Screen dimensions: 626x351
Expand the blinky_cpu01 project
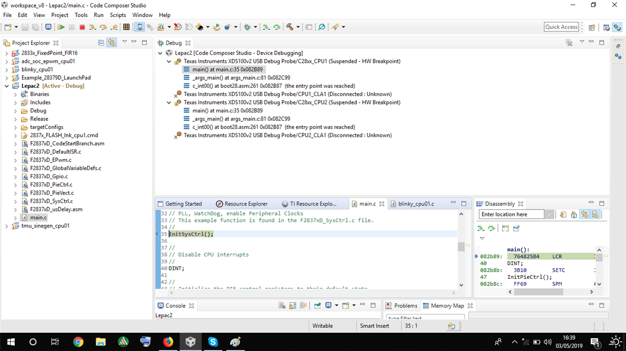(x=7, y=70)
